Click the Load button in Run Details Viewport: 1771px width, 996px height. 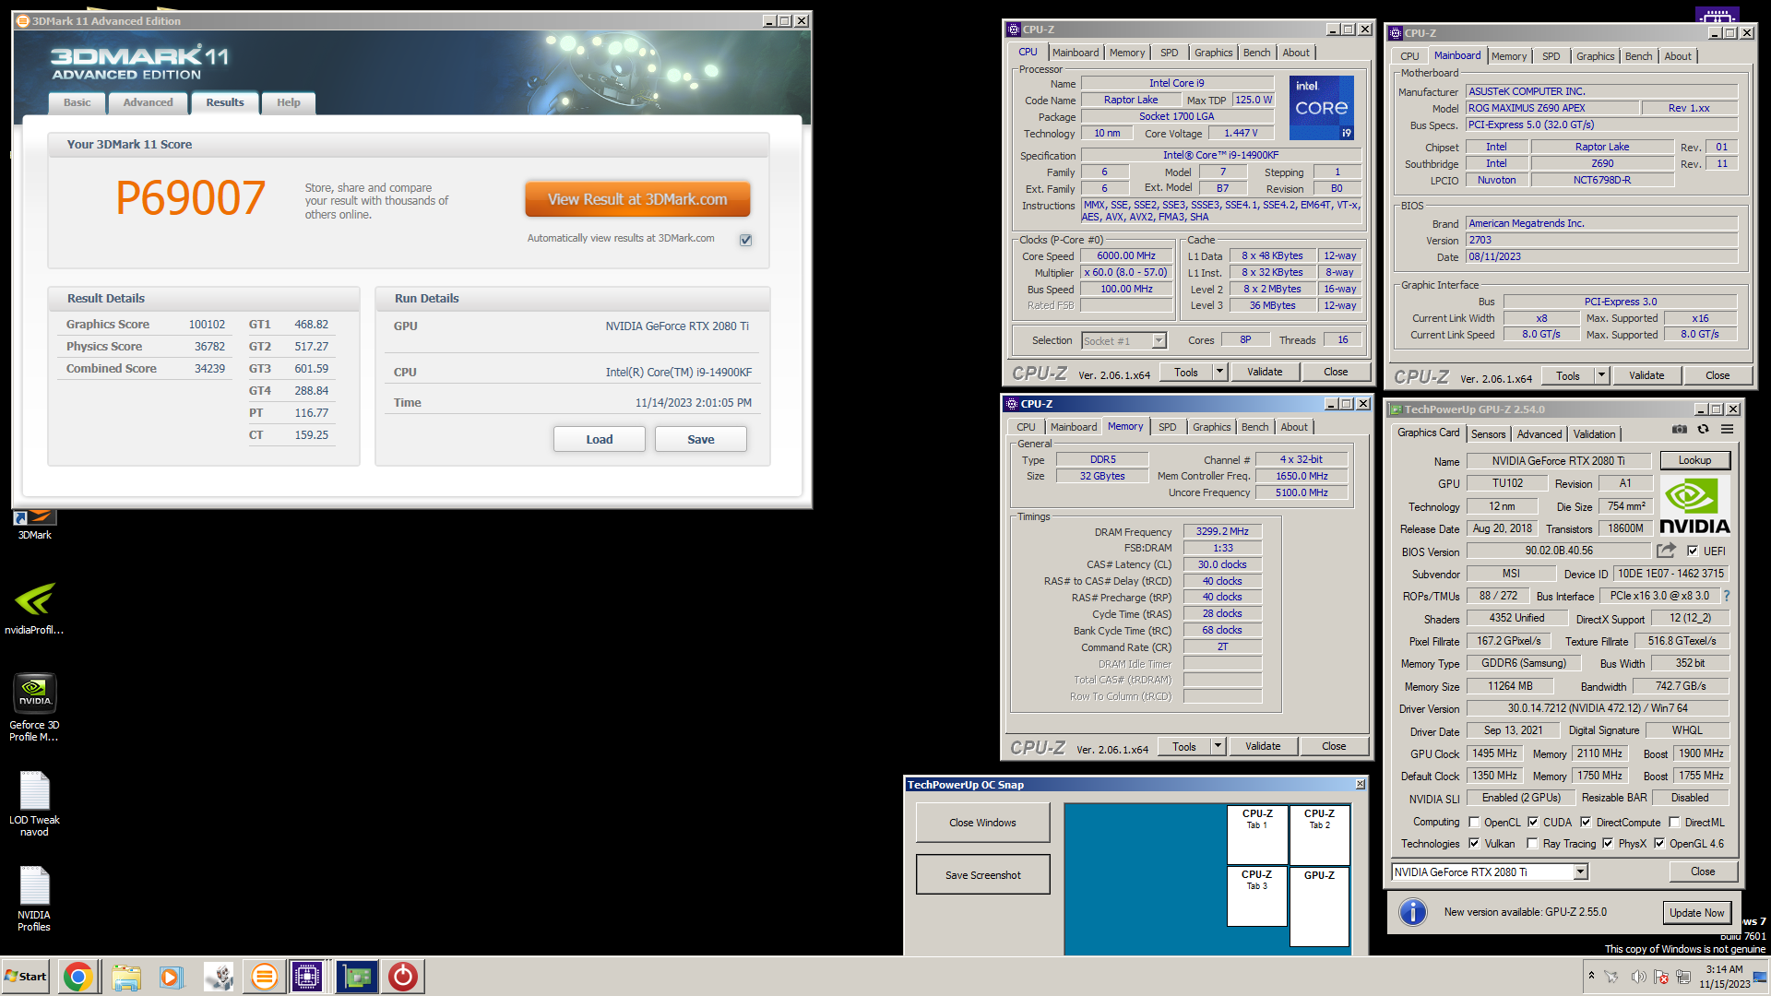pos(600,439)
